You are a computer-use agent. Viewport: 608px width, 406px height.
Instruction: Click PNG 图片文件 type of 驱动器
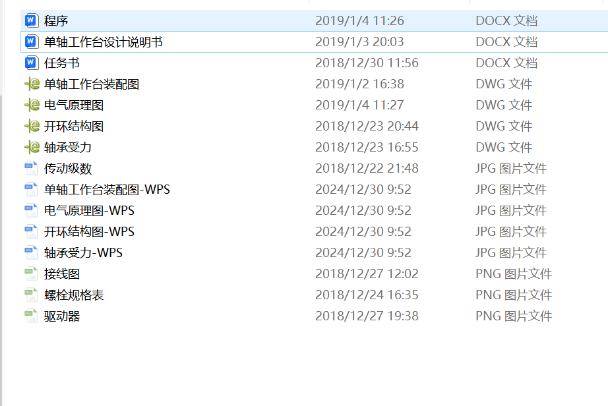[x=514, y=316]
